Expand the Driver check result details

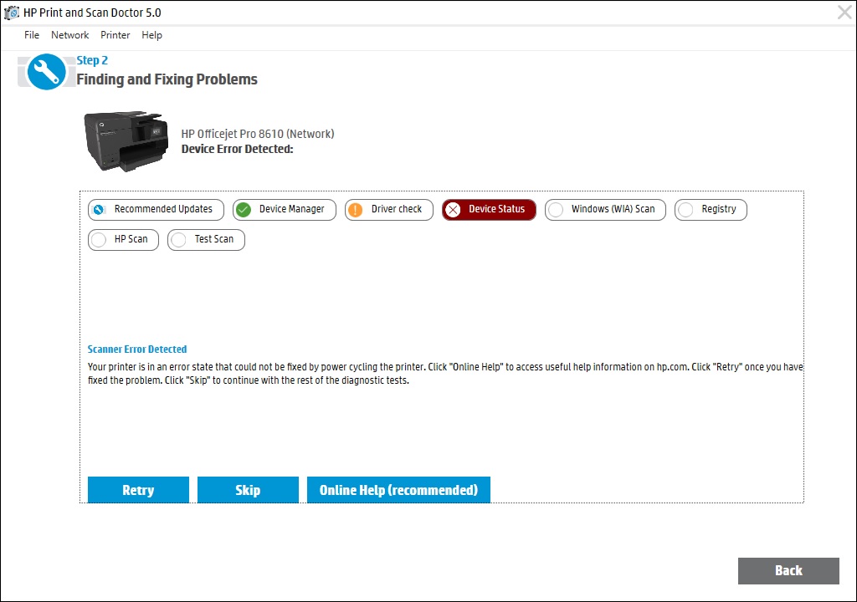click(388, 209)
